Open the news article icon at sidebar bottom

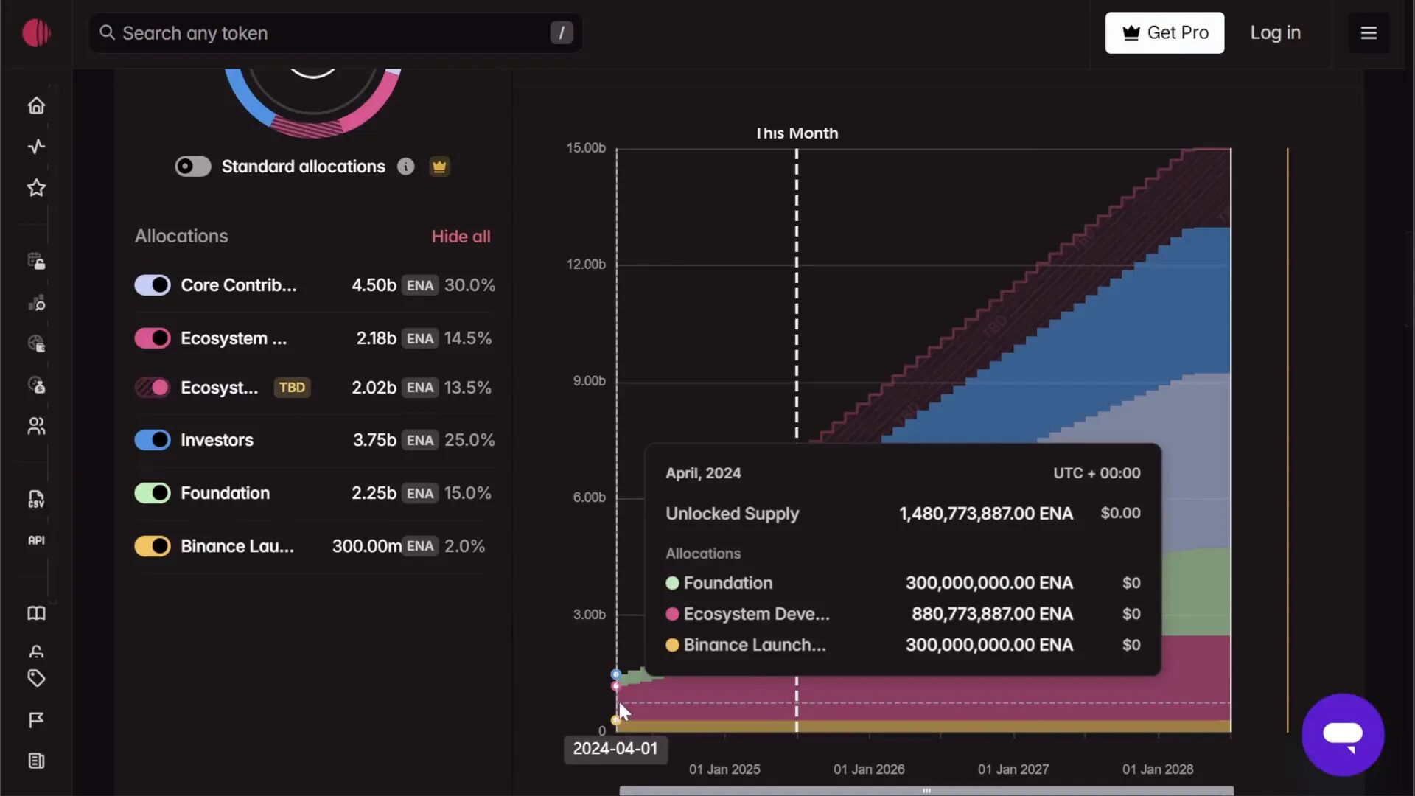[x=36, y=761]
